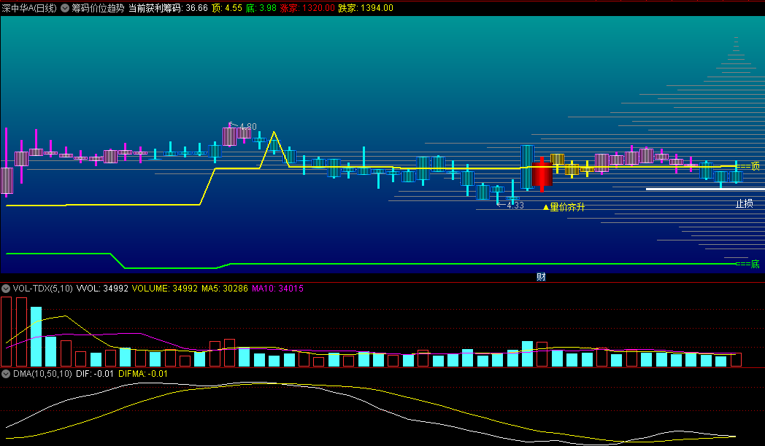The image size is (765, 446).
Task: Expand the VOL-TDX indicator menu icon
Action: pyautogui.click(x=6, y=289)
